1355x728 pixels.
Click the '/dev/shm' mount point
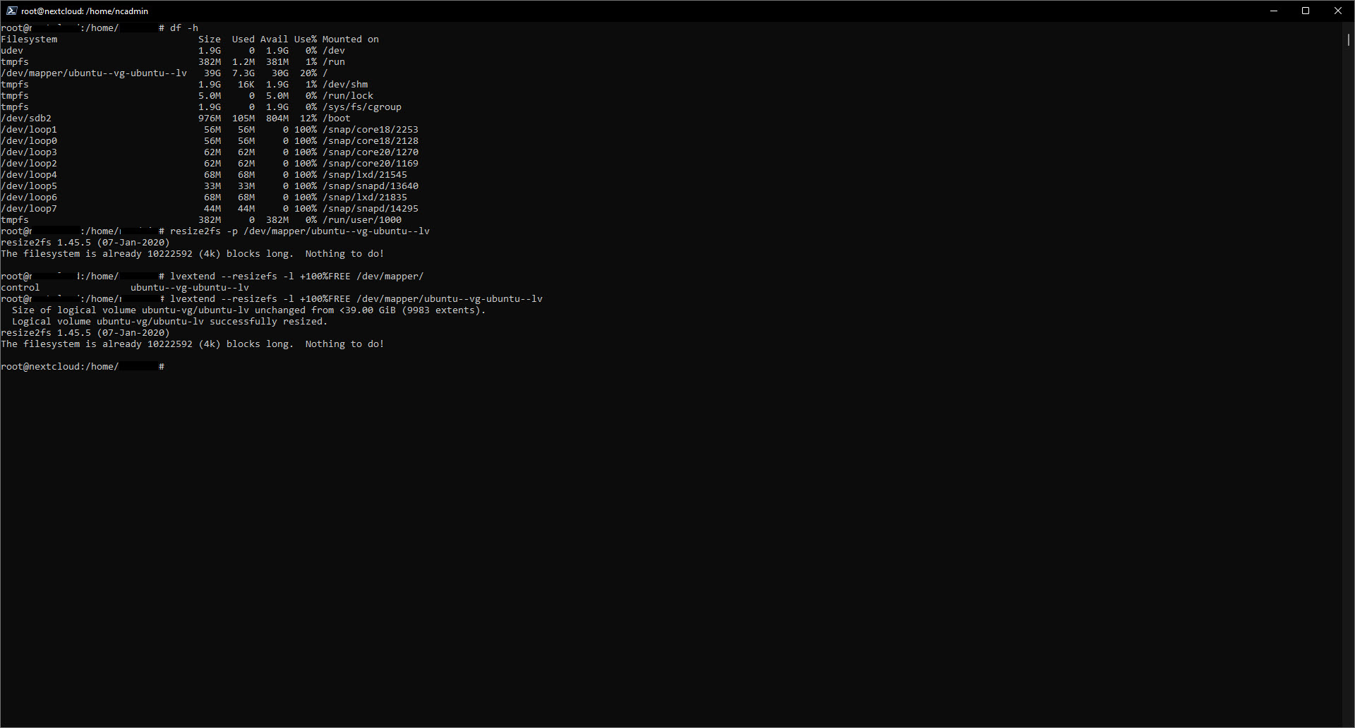(345, 85)
